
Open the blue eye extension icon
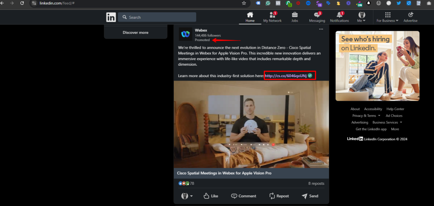coord(309,3)
